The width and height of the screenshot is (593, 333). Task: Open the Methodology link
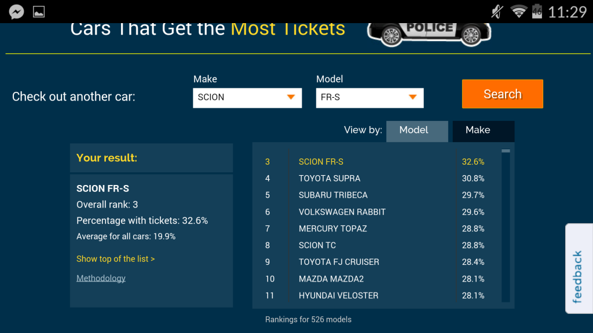pos(101,278)
